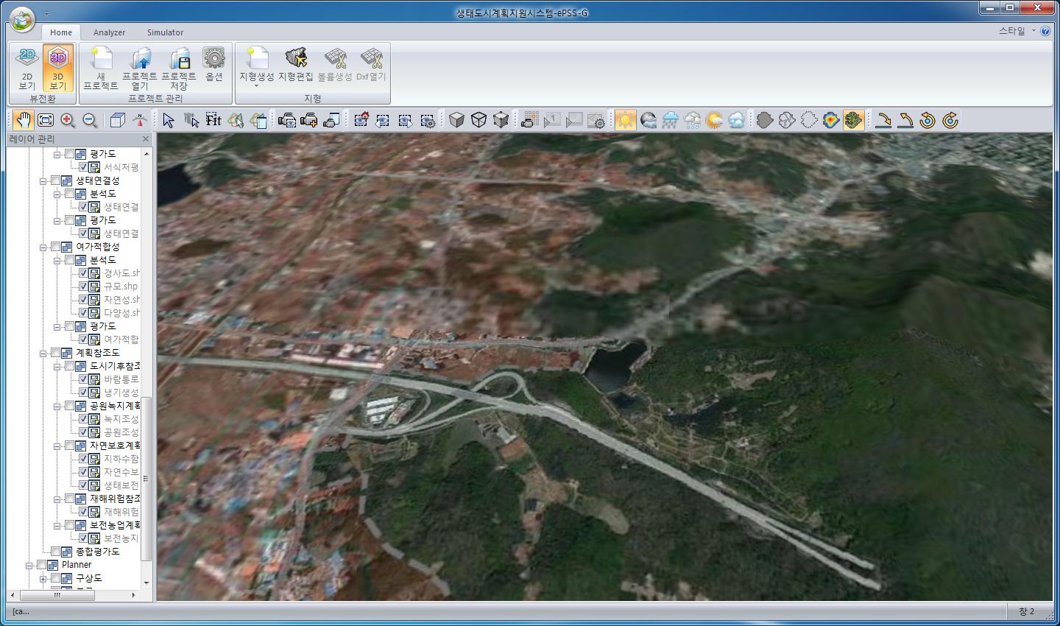Open the Analyzer ribbon tab
Image resolution: width=1060 pixels, height=626 pixels.
[109, 32]
